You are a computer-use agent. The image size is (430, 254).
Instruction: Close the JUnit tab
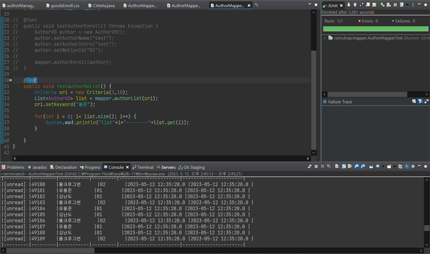(341, 5)
